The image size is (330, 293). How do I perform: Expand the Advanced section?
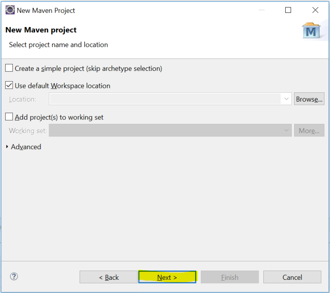tap(24, 147)
